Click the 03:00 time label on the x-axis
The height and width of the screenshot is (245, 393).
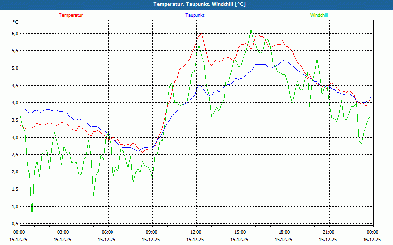coord(64,232)
